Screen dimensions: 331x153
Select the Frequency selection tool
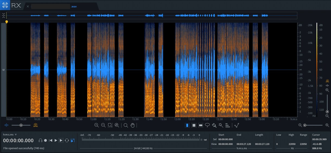coord(201,125)
